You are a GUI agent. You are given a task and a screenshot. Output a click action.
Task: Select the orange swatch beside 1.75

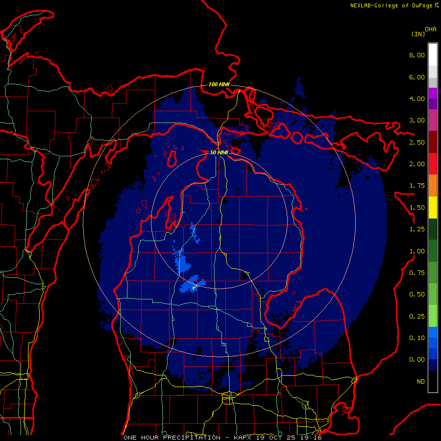[x=433, y=186]
